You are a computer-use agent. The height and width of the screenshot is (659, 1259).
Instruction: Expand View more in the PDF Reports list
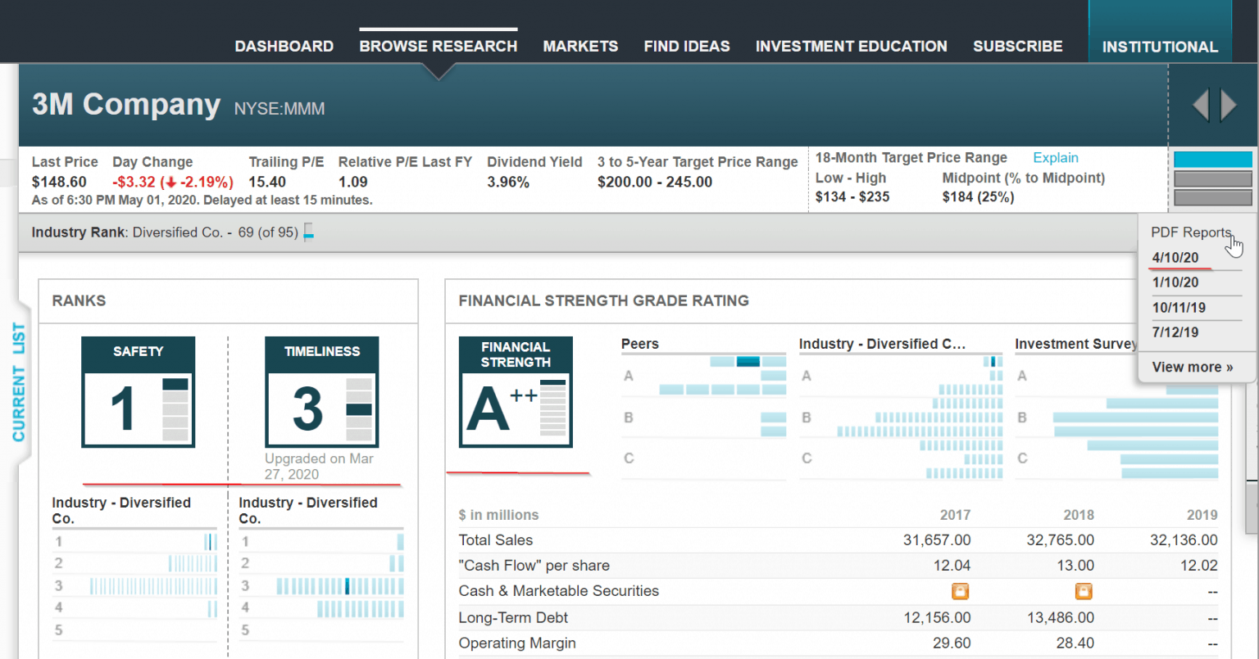tap(1193, 367)
